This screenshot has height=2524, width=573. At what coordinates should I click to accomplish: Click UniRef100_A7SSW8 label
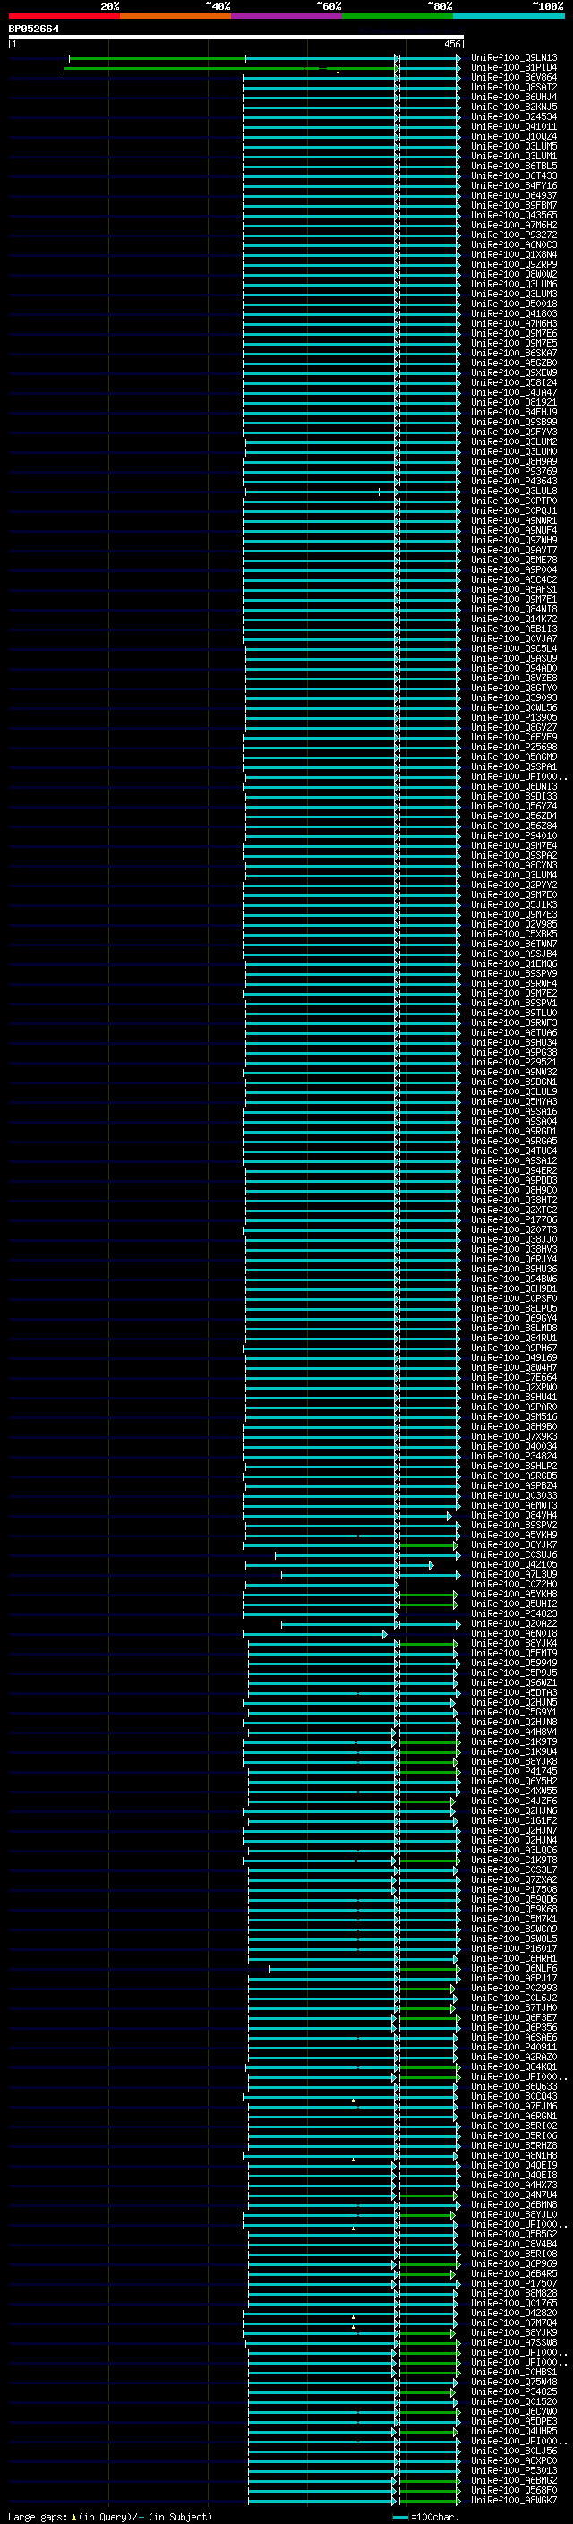[513, 2341]
